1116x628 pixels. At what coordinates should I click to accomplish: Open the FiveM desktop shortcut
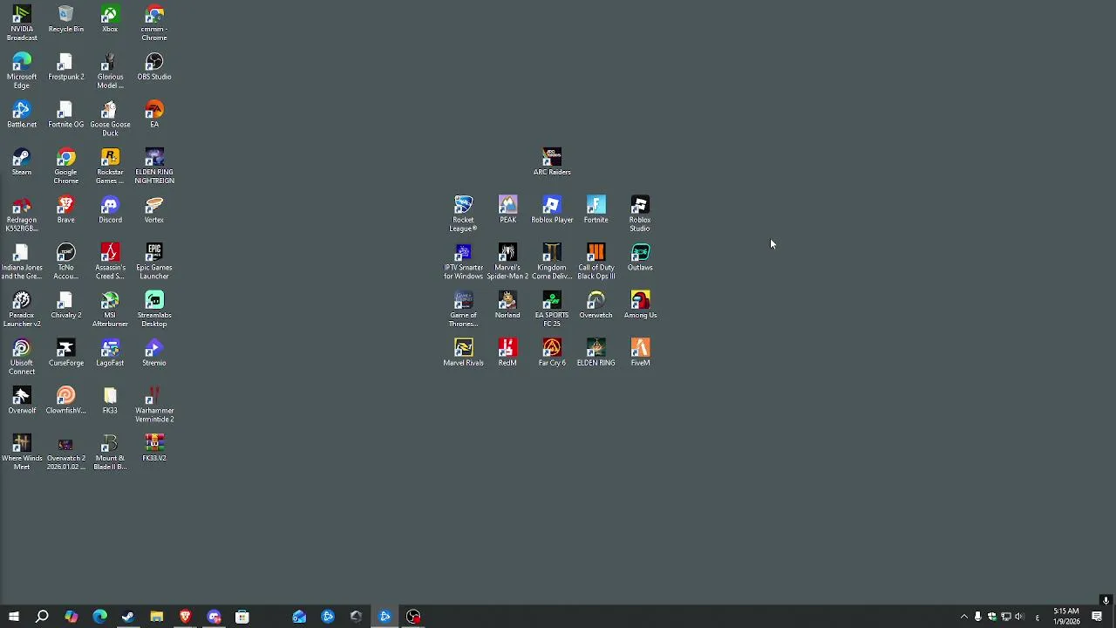(x=640, y=353)
